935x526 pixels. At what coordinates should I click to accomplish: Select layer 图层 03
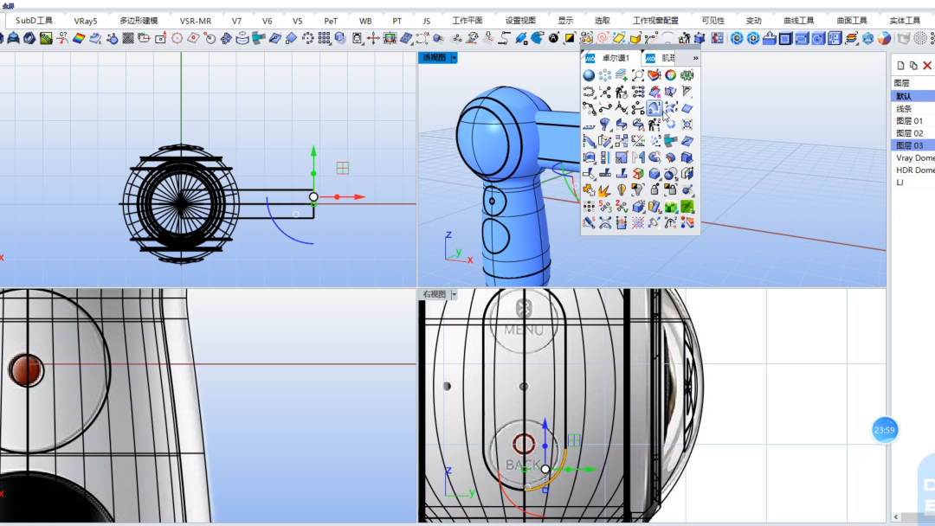[913, 145]
